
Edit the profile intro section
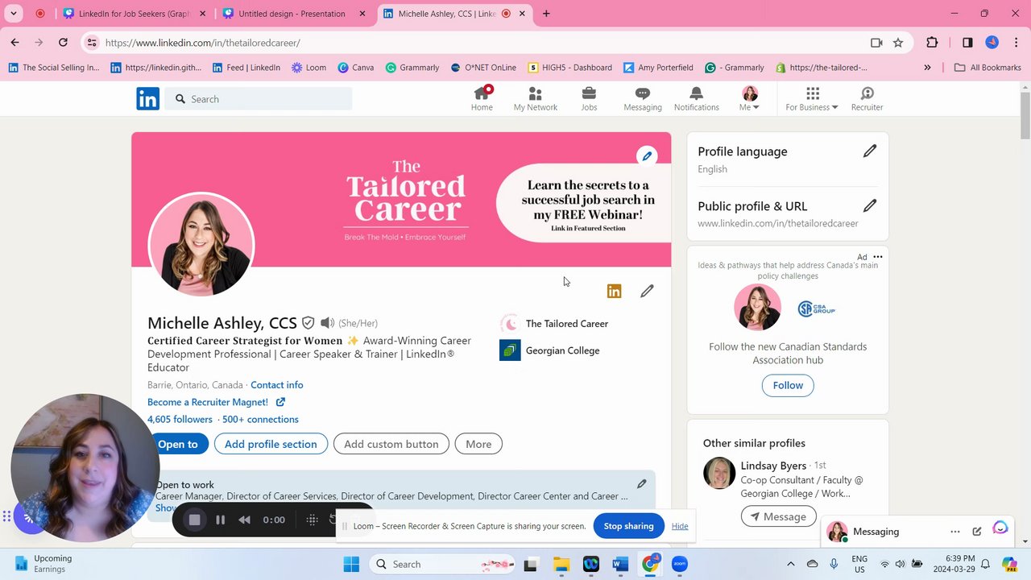click(x=647, y=292)
